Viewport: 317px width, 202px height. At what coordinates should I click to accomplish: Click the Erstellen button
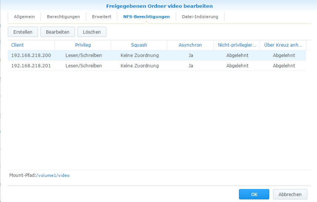pos(23,32)
